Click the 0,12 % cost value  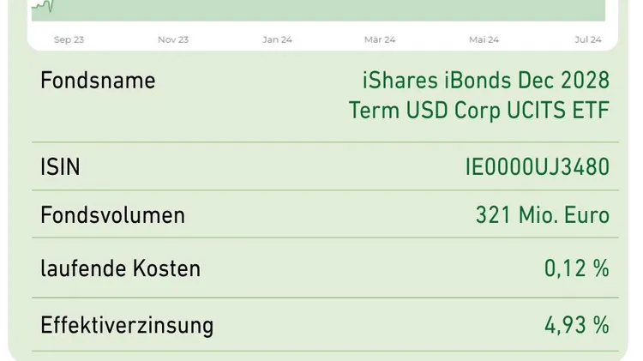pyautogui.click(x=577, y=269)
